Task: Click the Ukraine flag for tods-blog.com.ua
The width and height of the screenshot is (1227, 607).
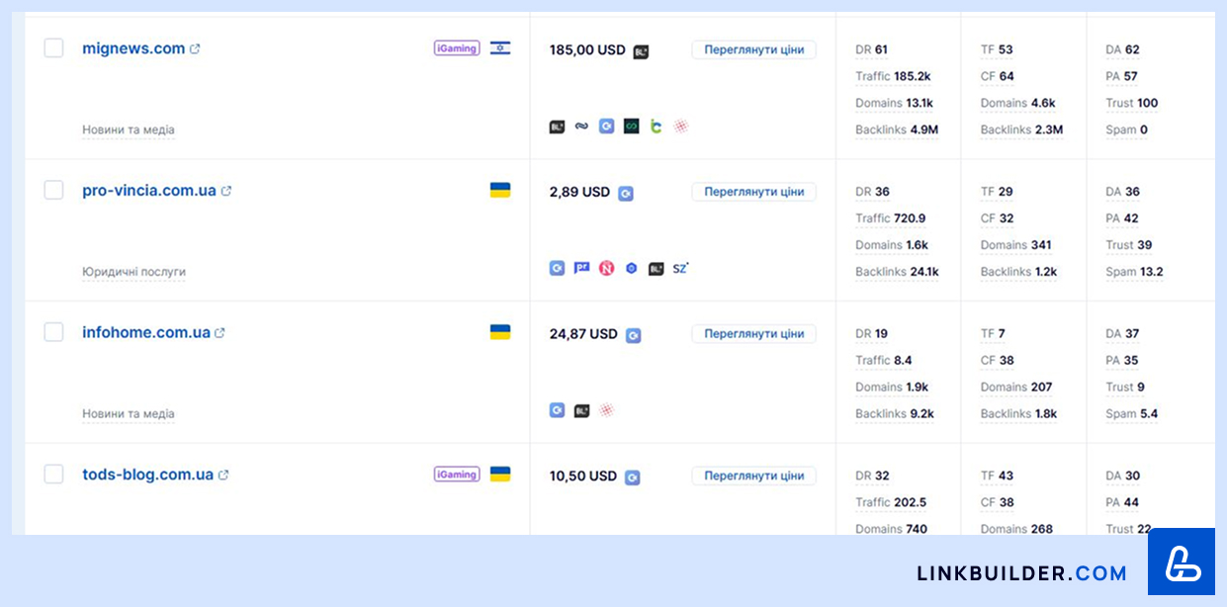Action: (x=500, y=475)
